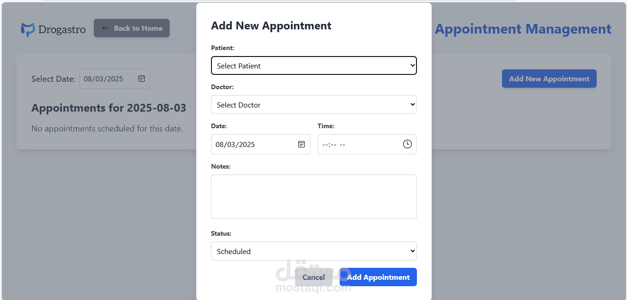Expand the Select Doctor dropdown arrow
The width and height of the screenshot is (627, 300).
pyautogui.click(x=412, y=105)
